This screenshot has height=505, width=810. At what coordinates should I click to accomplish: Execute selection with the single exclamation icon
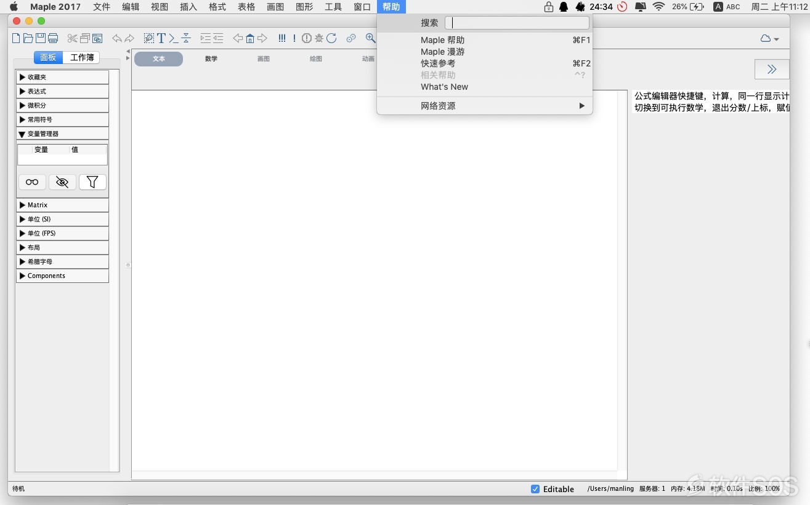coord(294,38)
